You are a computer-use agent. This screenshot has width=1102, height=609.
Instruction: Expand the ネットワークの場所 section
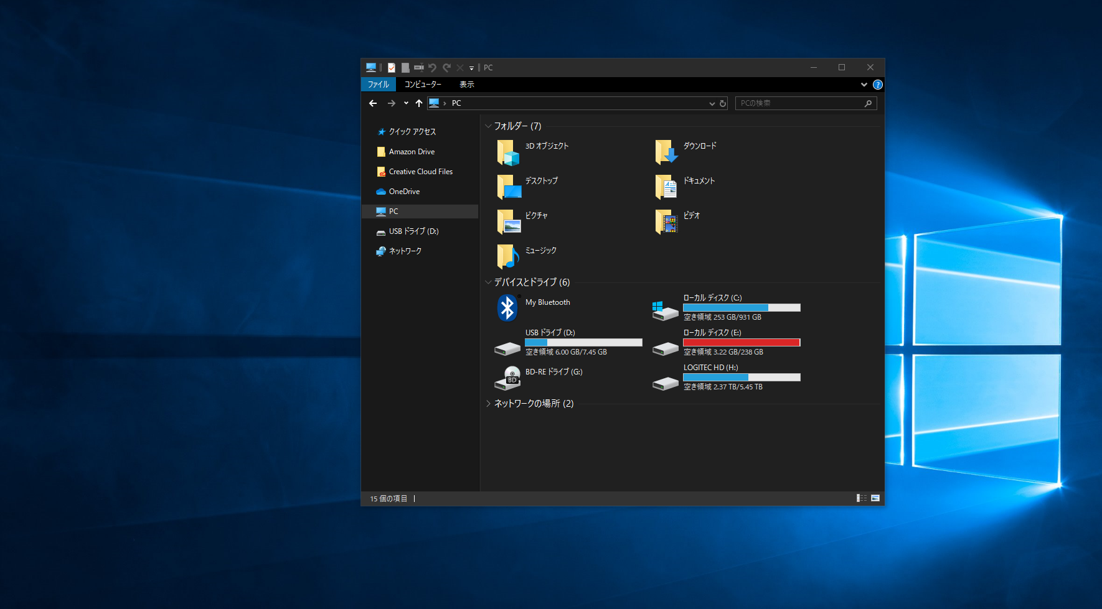(x=488, y=403)
